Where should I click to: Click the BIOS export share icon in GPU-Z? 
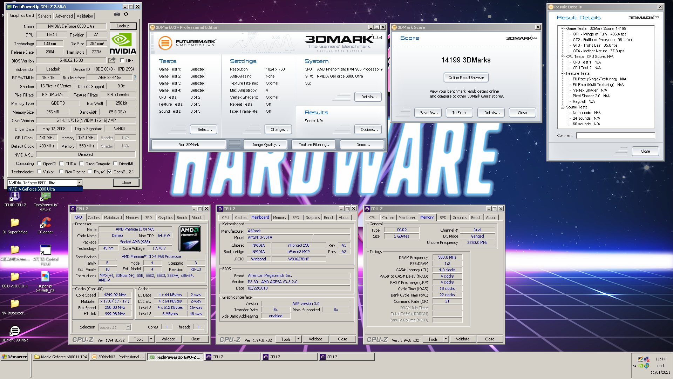pos(112,60)
